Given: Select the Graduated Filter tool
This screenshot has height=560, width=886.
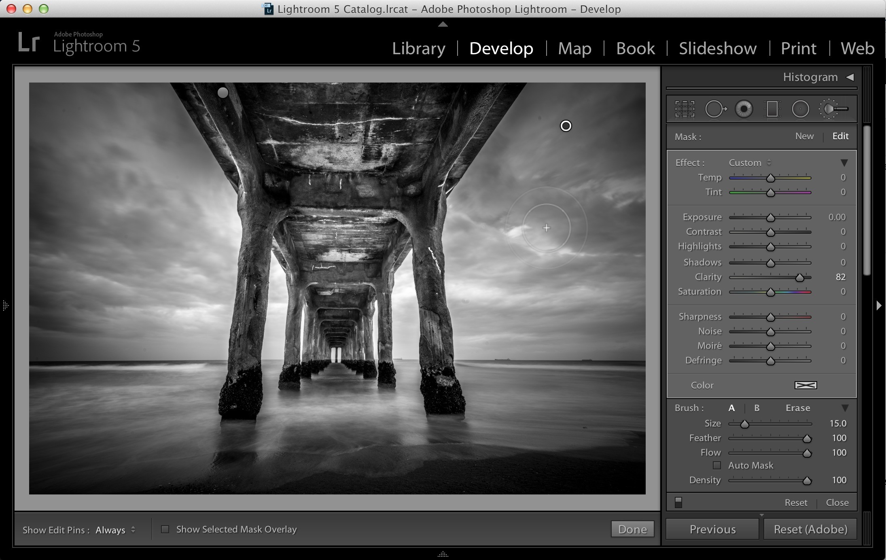Looking at the screenshot, I should [772, 109].
